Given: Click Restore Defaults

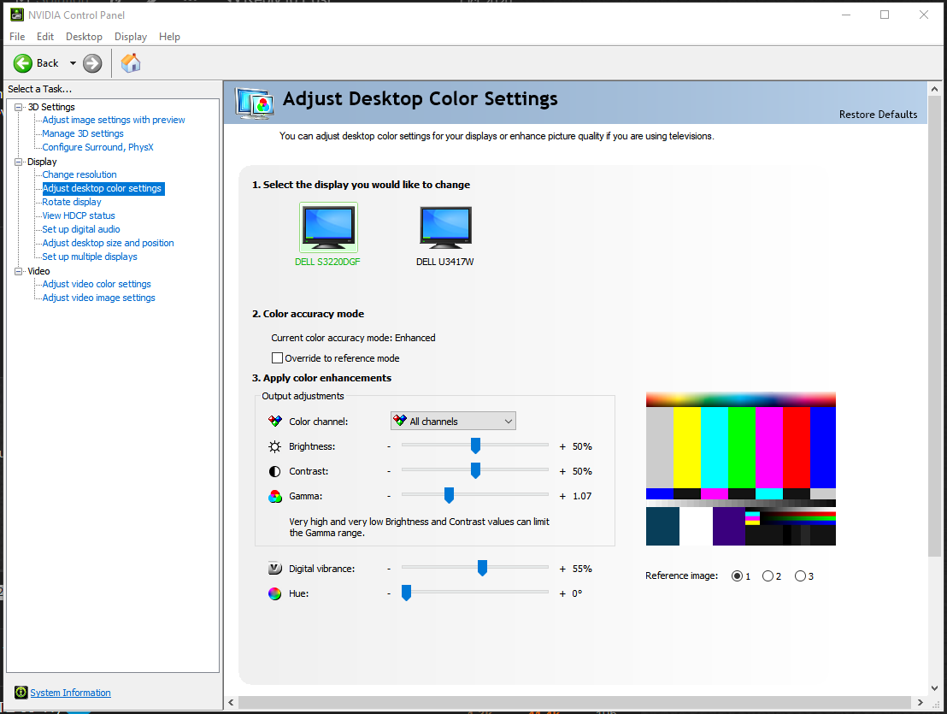Looking at the screenshot, I should [x=878, y=115].
